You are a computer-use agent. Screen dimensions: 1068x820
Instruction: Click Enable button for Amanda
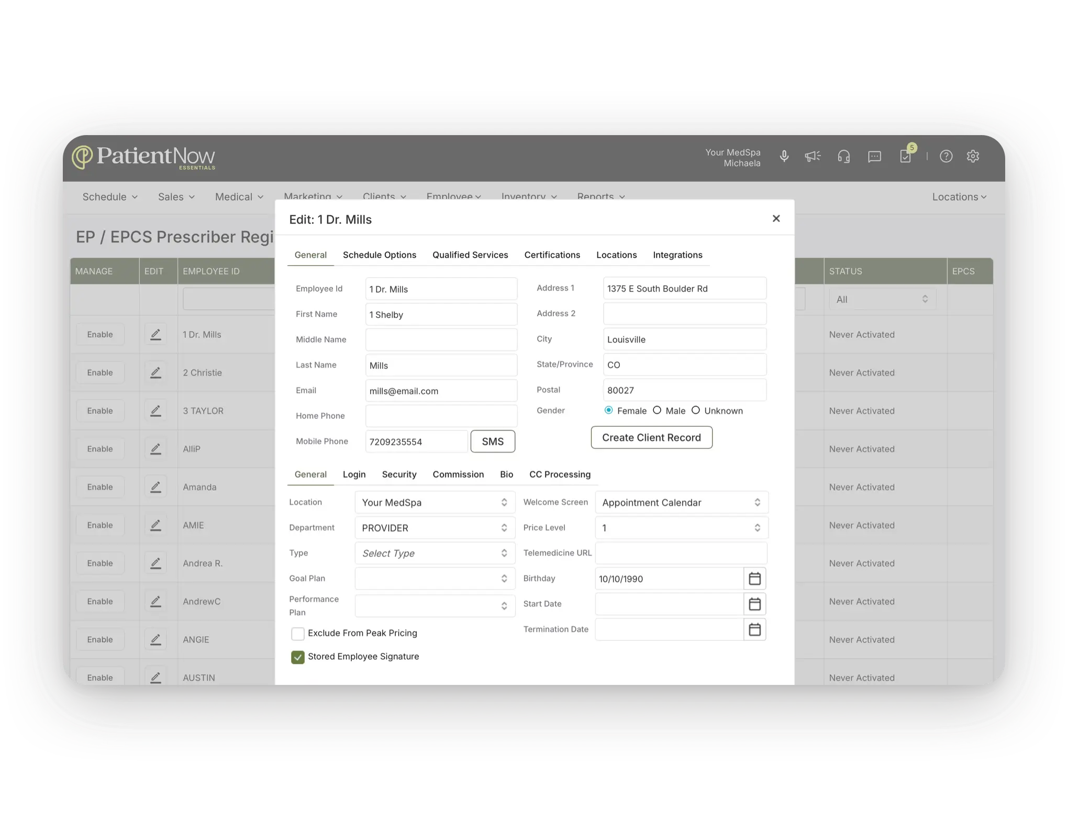tap(100, 487)
